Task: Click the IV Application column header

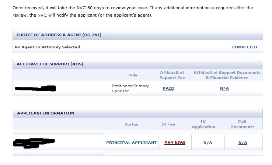Action: click(203, 124)
